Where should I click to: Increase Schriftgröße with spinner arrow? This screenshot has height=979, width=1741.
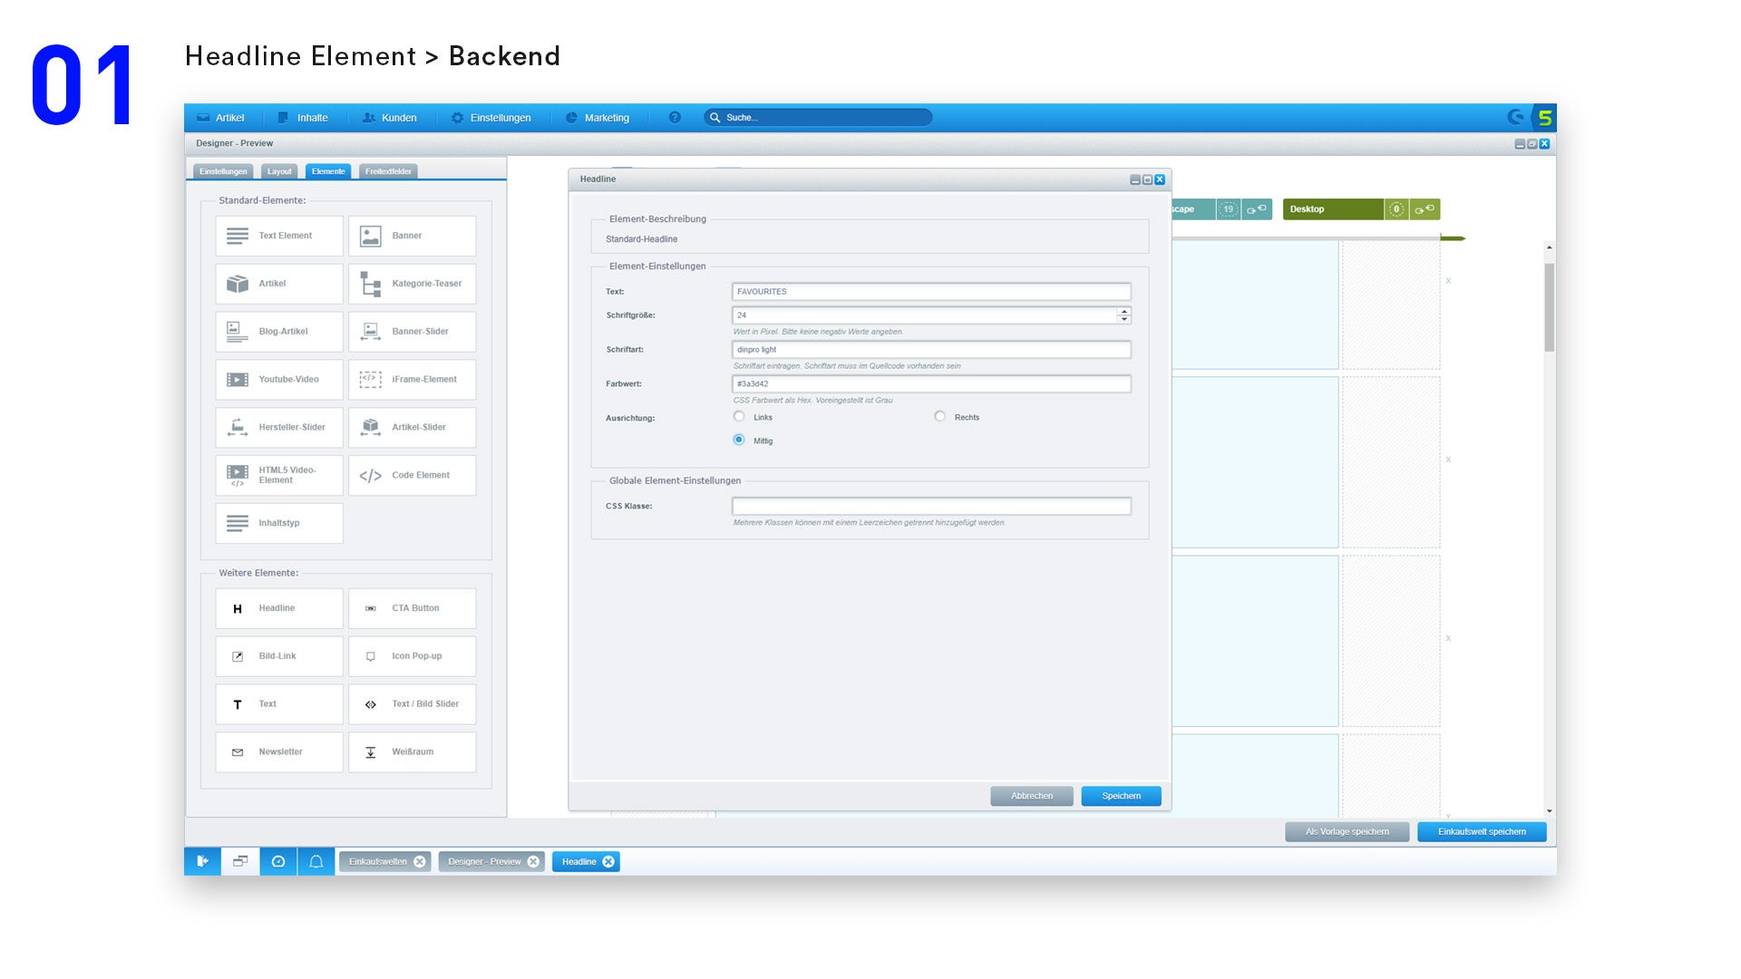point(1124,311)
